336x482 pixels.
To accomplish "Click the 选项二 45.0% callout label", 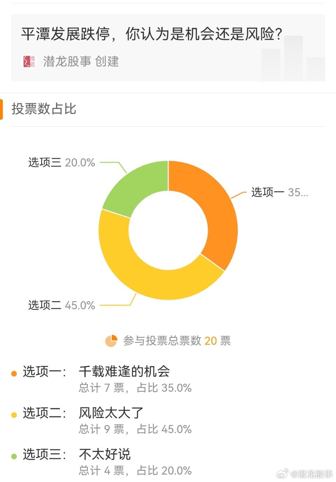I will pyautogui.click(x=62, y=305).
